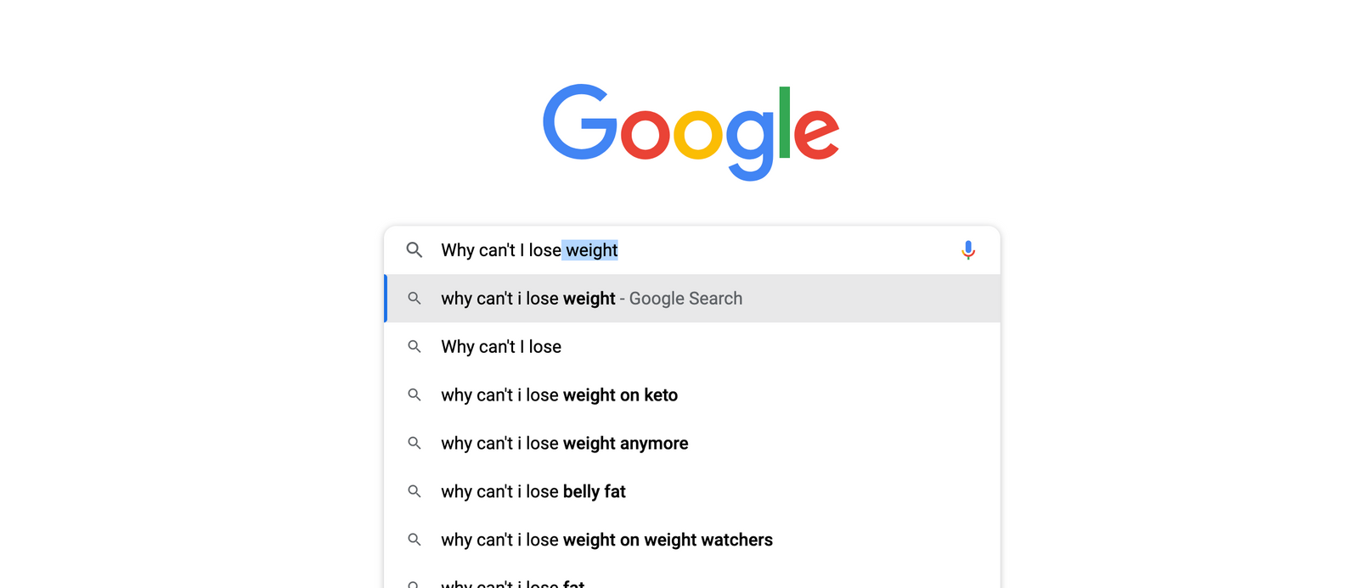This screenshot has height=588, width=1359.
Task: Click magnifier icon next to "weight on weight watchers"
Action: [414, 540]
